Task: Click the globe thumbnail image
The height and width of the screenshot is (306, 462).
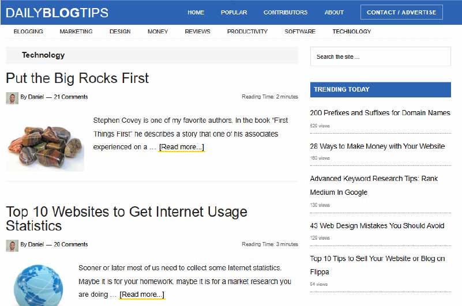Action: pos(39,285)
